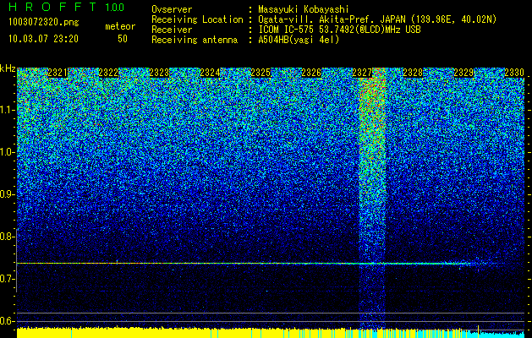Click the cyan signal level section at bottom right
The width and height of the screenshot is (532, 338).
coord(497,334)
